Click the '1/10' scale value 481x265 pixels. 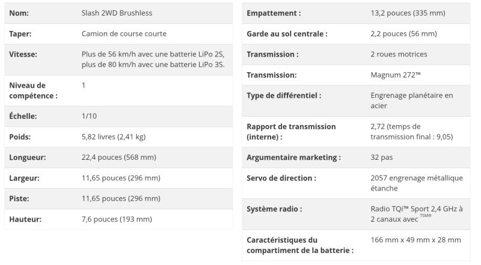click(89, 116)
